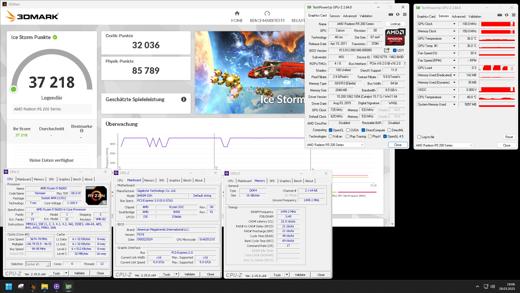Open File Explorer from the taskbar

45,286
